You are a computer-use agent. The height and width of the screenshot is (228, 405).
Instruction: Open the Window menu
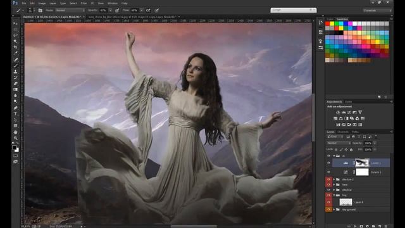point(113,3)
